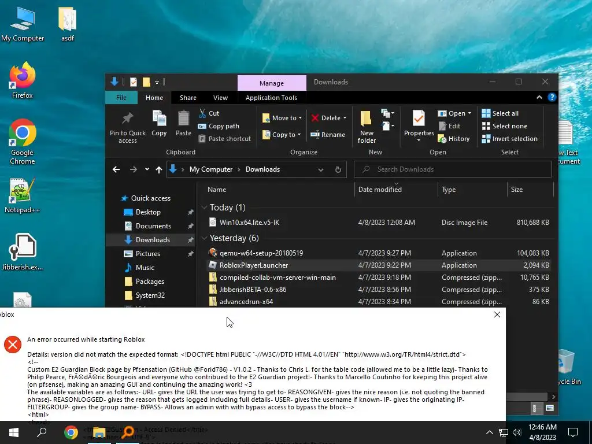Show hidden tray icons chevron

[489, 432]
